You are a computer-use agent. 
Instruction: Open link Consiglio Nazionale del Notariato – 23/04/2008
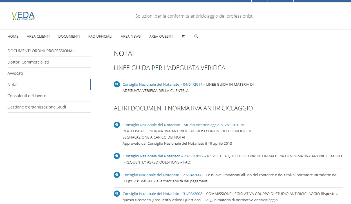[x=162, y=175]
